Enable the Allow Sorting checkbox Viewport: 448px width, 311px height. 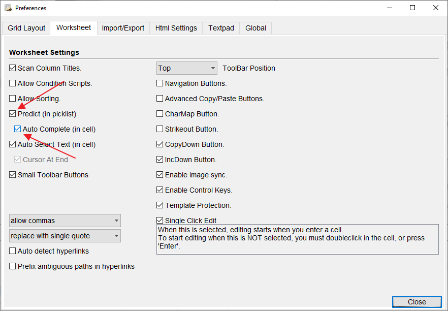[13, 99]
